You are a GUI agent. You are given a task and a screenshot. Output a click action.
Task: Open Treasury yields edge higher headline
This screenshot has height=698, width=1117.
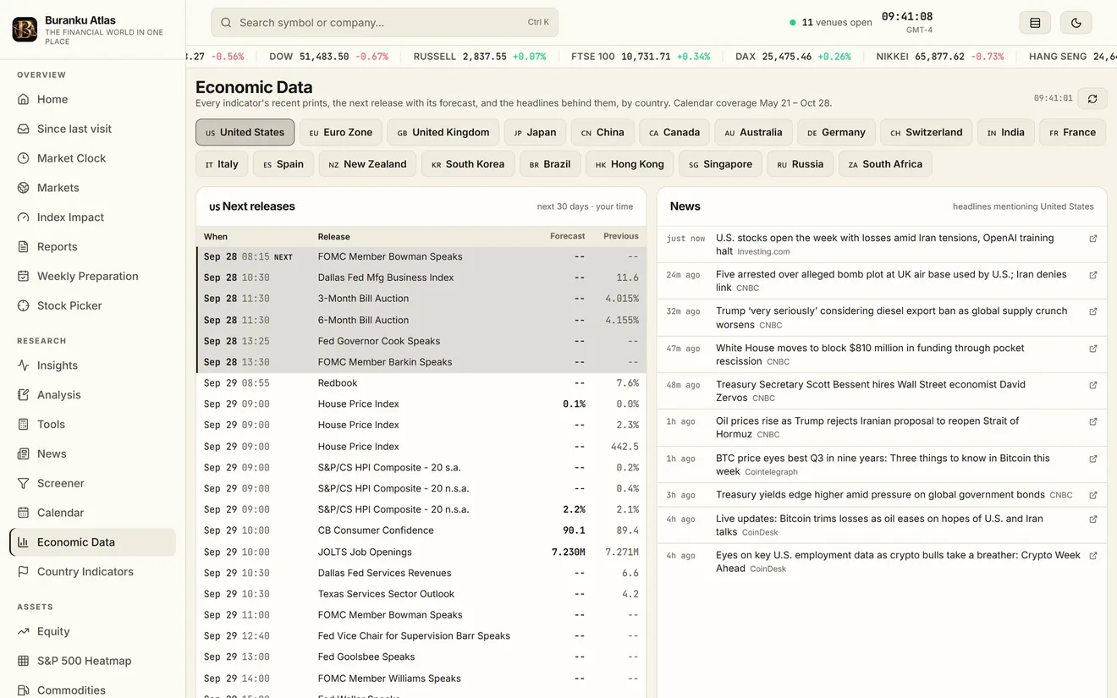click(881, 495)
